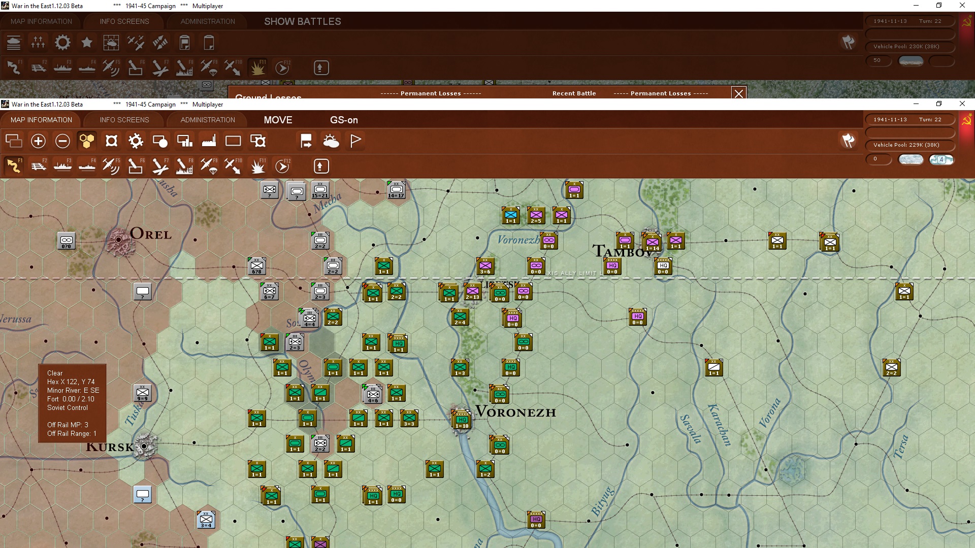Click the rectangle-with-circle map icon
This screenshot has width=975, height=548.
point(160,141)
